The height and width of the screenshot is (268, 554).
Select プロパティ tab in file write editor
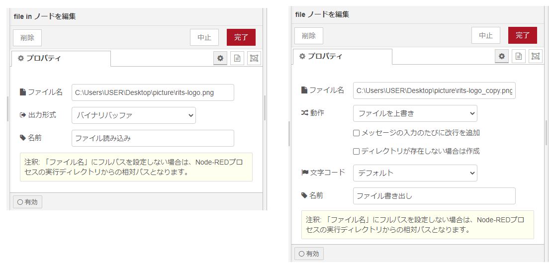pyautogui.click(x=342, y=57)
